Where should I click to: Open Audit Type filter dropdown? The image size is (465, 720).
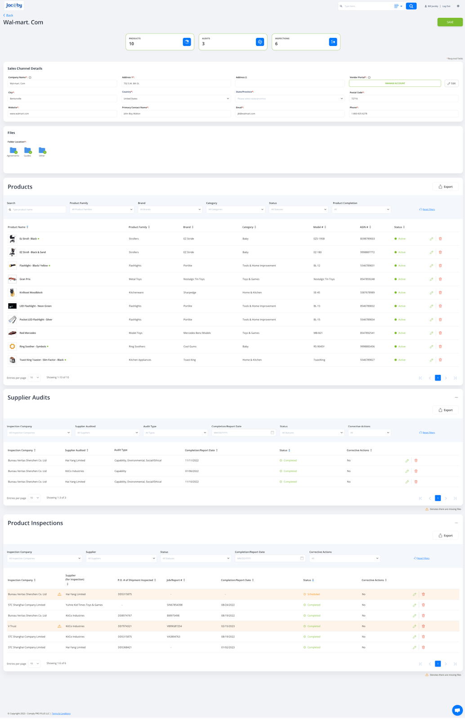[x=175, y=433]
